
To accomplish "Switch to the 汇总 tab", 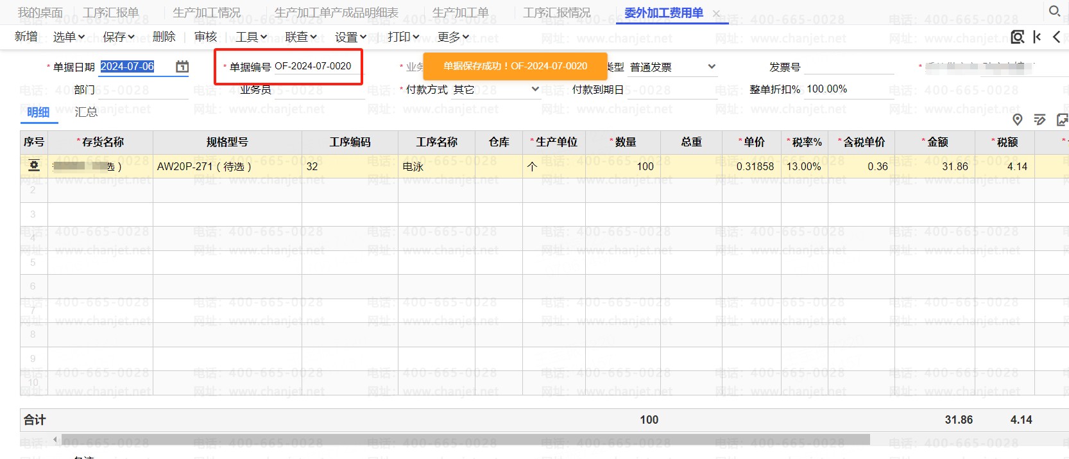I will pyautogui.click(x=86, y=112).
